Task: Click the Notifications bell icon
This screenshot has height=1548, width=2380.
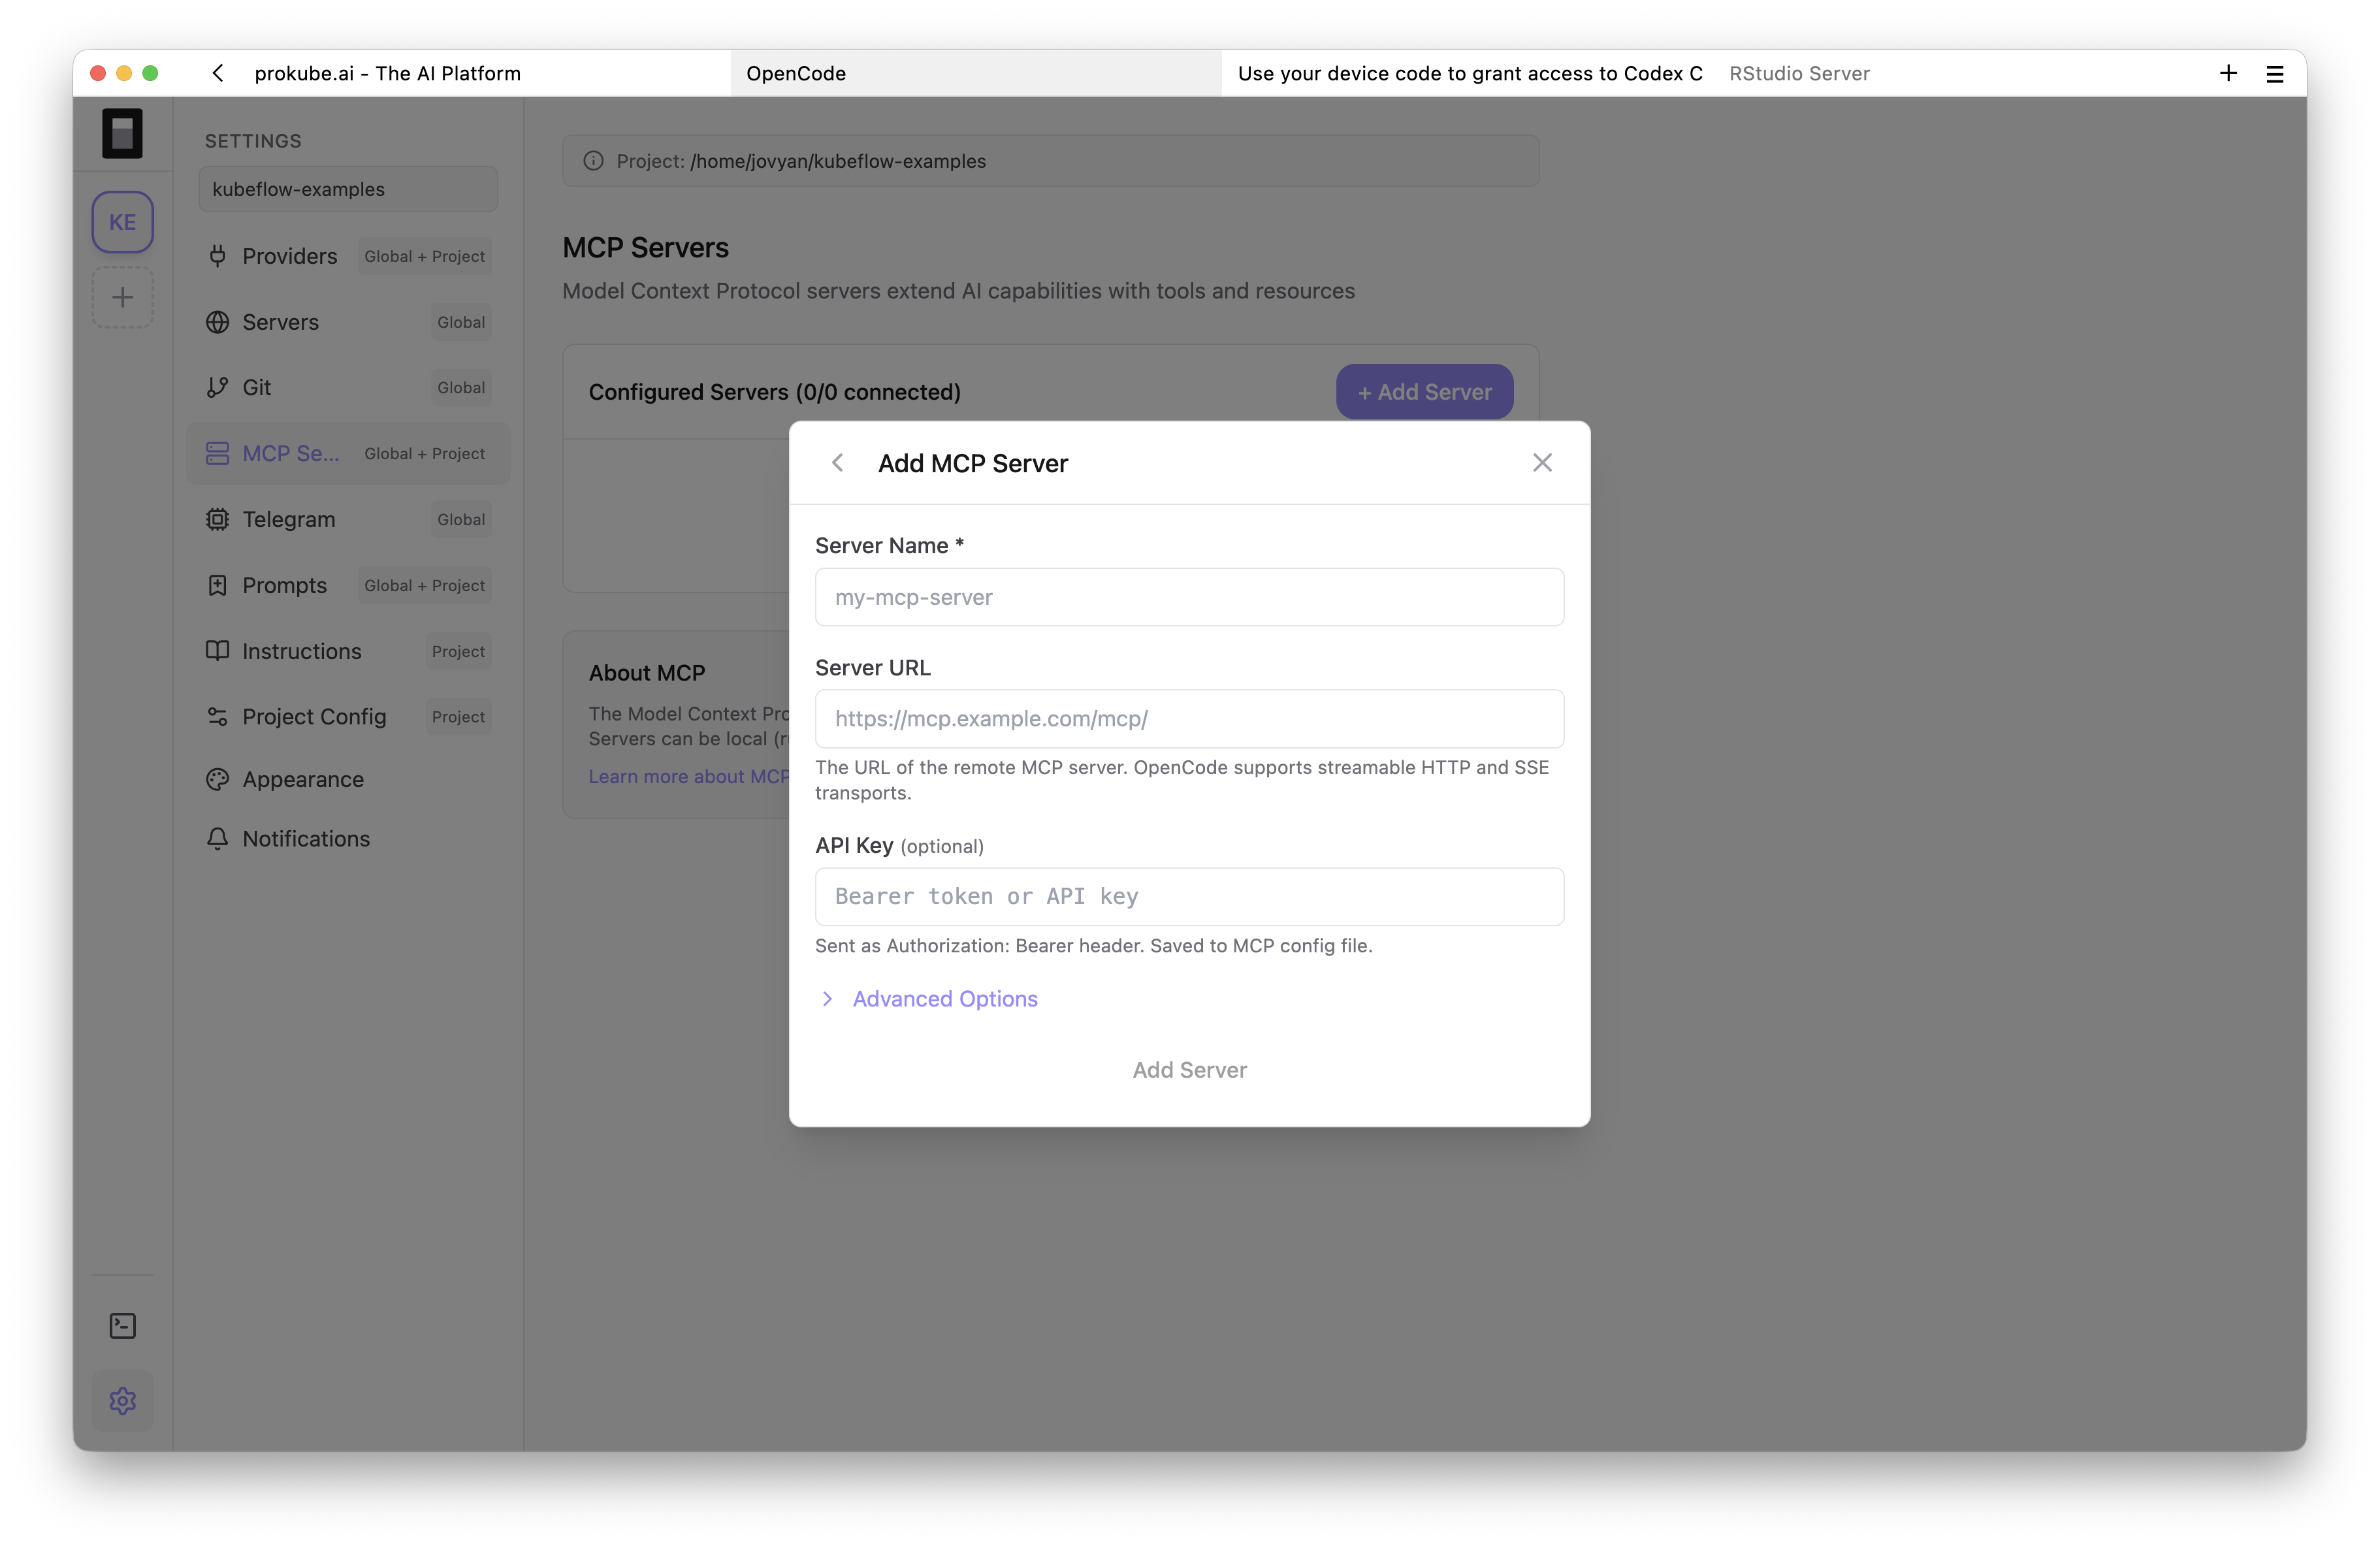Action: 217,838
